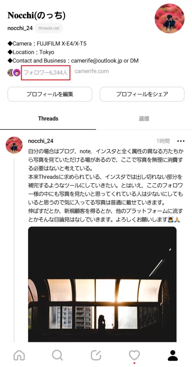Image resolution: width=192 pixels, height=367 pixels.
Task: Open the camerife.com link
Action: pos(92,71)
